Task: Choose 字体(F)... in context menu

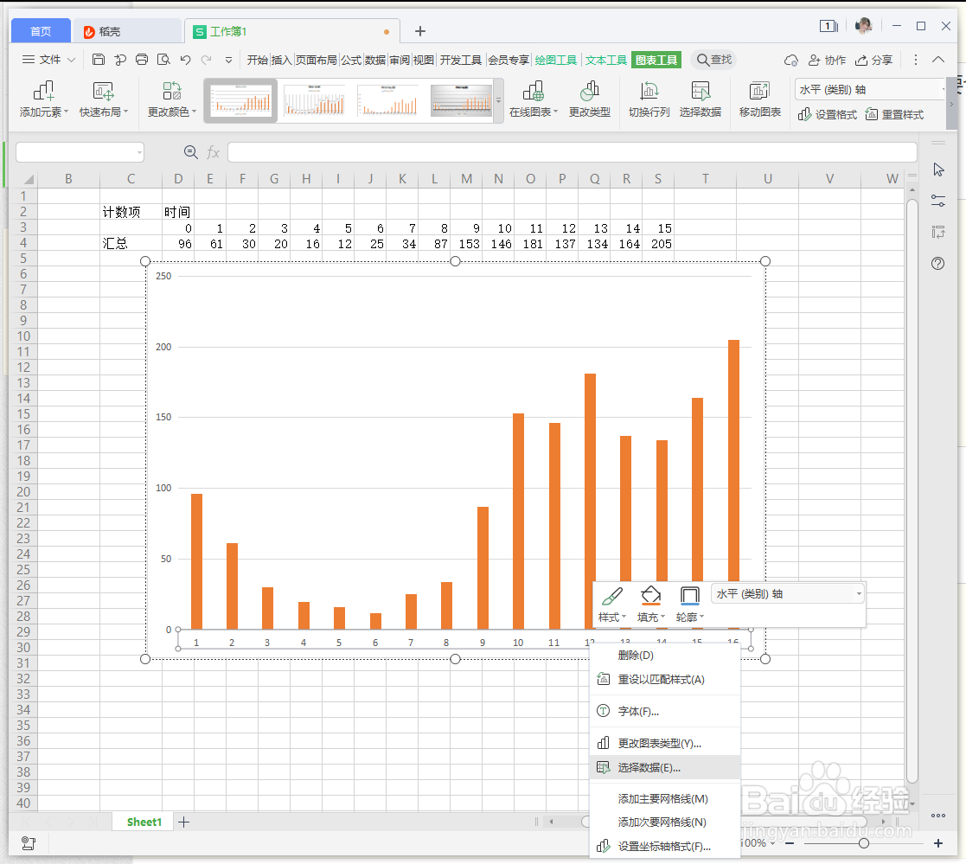Action: pos(665,711)
